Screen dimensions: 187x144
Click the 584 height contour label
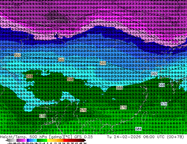pos(138,129)
